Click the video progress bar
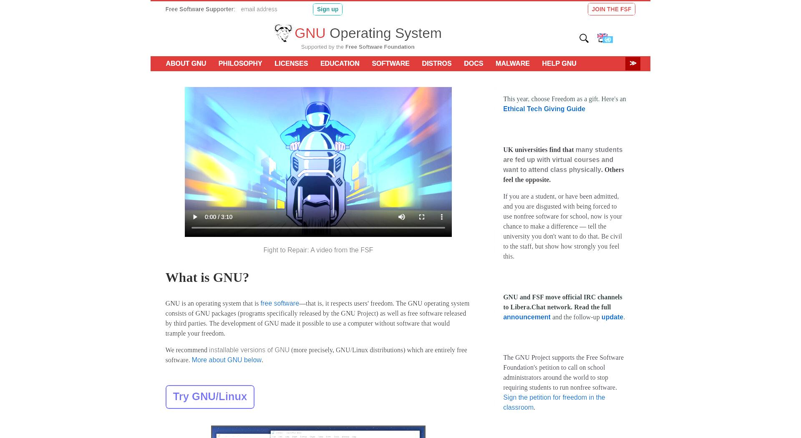Screen dimensions: 801x438 click(318, 228)
